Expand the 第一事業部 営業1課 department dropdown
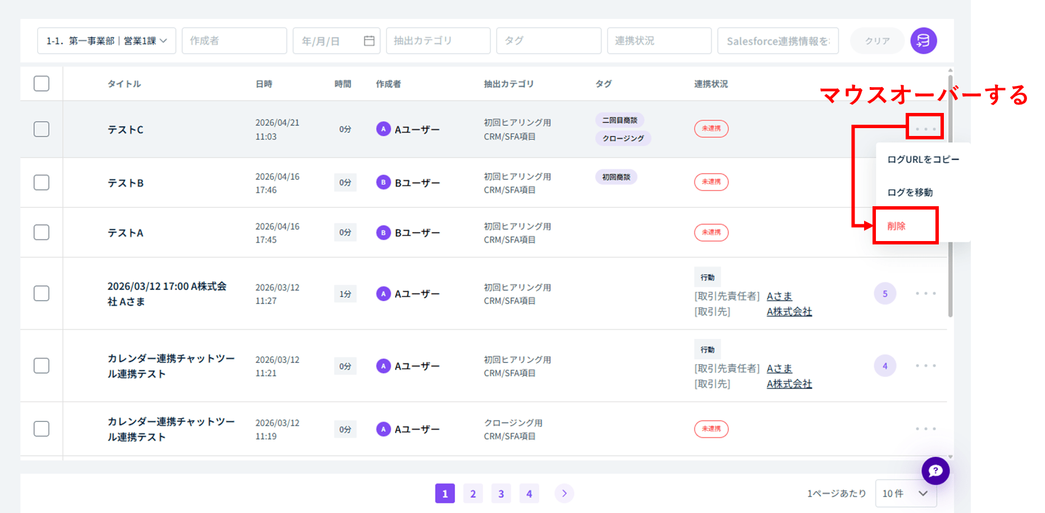The image size is (1045, 513). [107, 41]
